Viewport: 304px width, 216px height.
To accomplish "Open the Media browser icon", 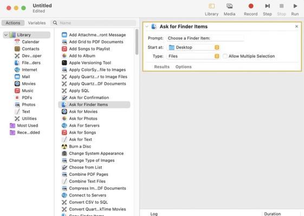I will coord(229,6).
